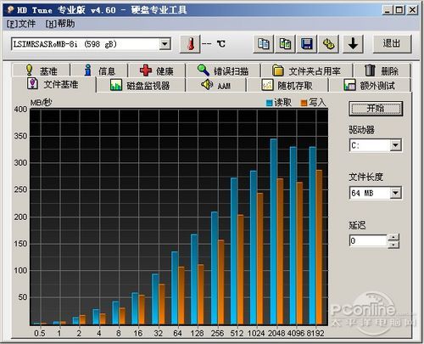Switch to the 健康 tab
The image size is (424, 344).
[157, 70]
